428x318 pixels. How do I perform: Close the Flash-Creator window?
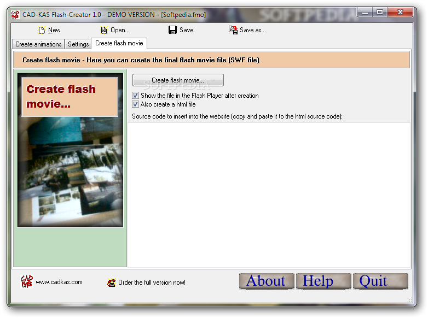click(400, 13)
